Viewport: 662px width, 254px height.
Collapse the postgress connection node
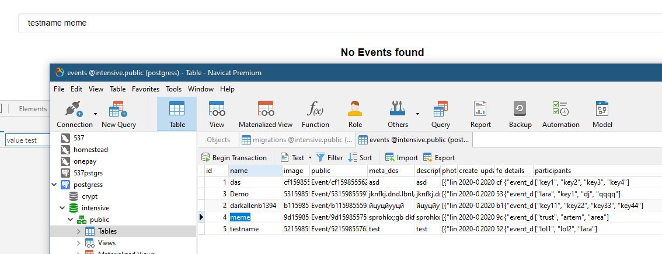tap(54, 185)
